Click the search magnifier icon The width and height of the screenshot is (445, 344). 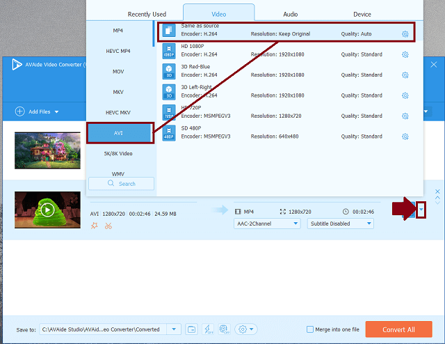pyautogui.click(x=111, y=183)
